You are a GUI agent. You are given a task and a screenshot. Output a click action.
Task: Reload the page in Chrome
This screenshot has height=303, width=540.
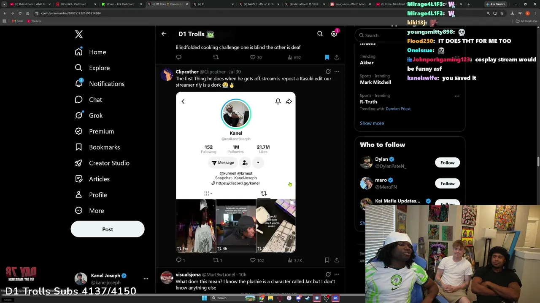(x=20, y=13)
